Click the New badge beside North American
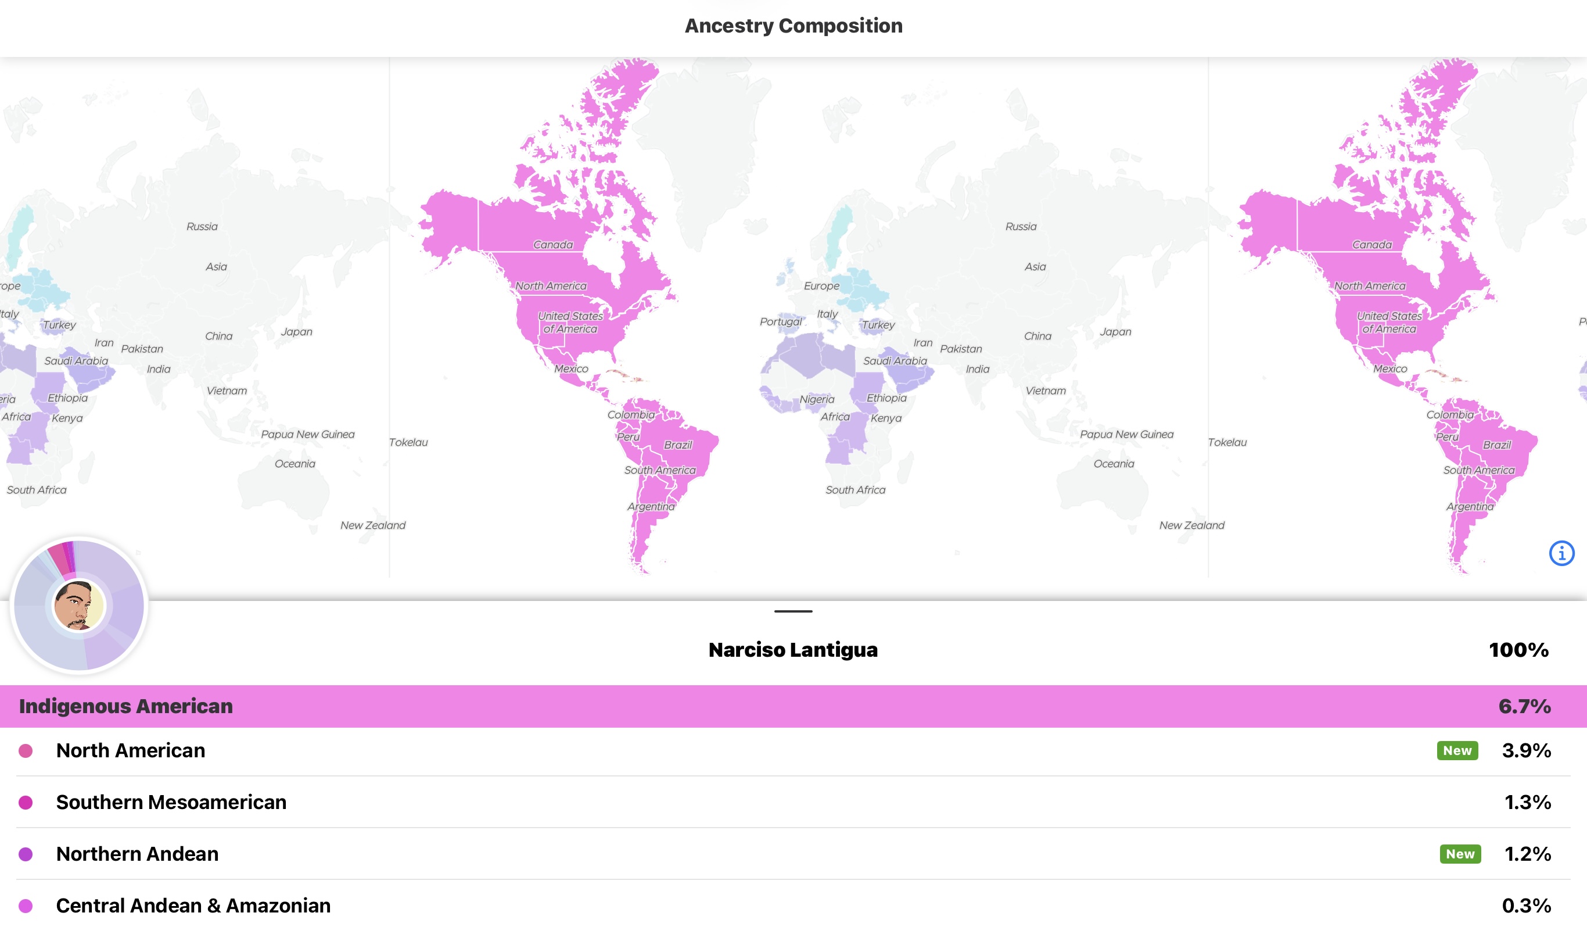The image size is (1587, 927). coord(1457,750)
